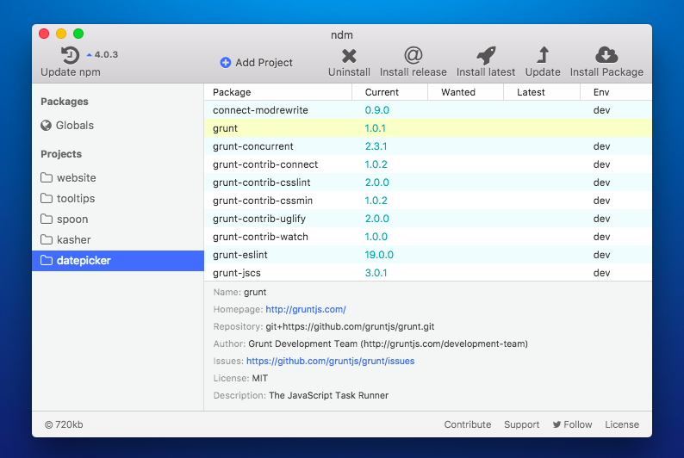Click version 1.0.1 of grunt
Screen dimensions: 684x458
point(375,128)
